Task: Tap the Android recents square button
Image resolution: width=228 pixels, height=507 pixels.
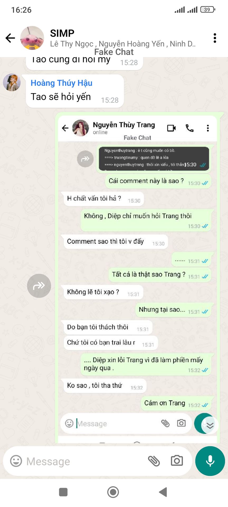Action: [63, 492]
